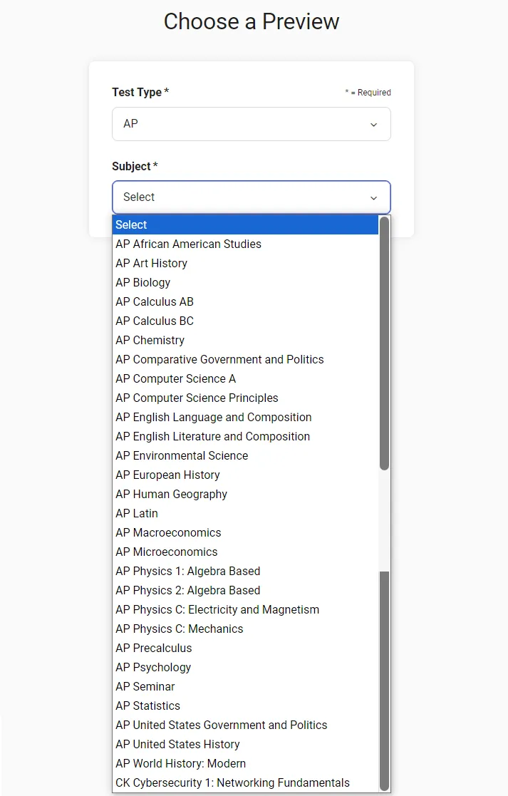Select AP Macroeconomics option
The image size is (508, 796).
[169, 532]
